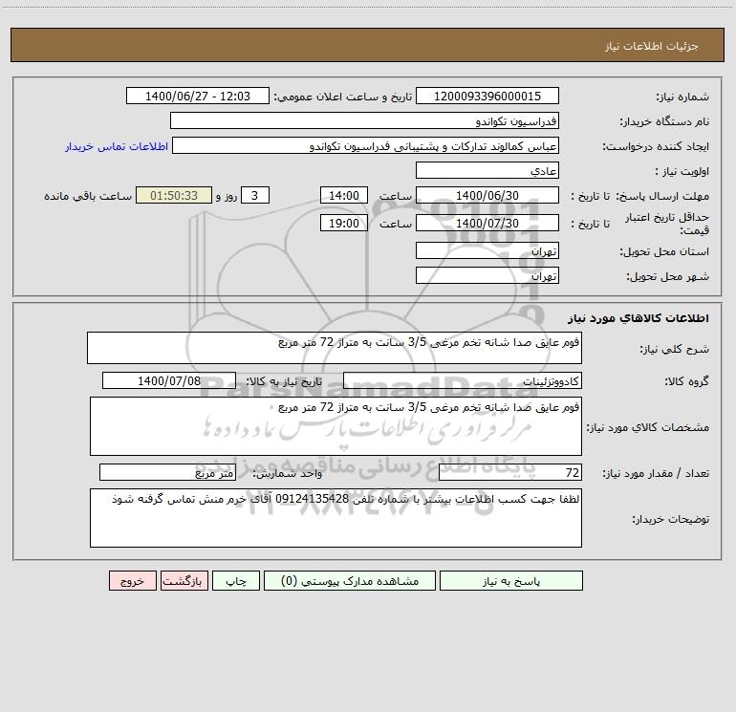The height and width of the screenshot is (712, 736).
Task: Click label استان محل تحویل
Action: (x=664, y=251)
